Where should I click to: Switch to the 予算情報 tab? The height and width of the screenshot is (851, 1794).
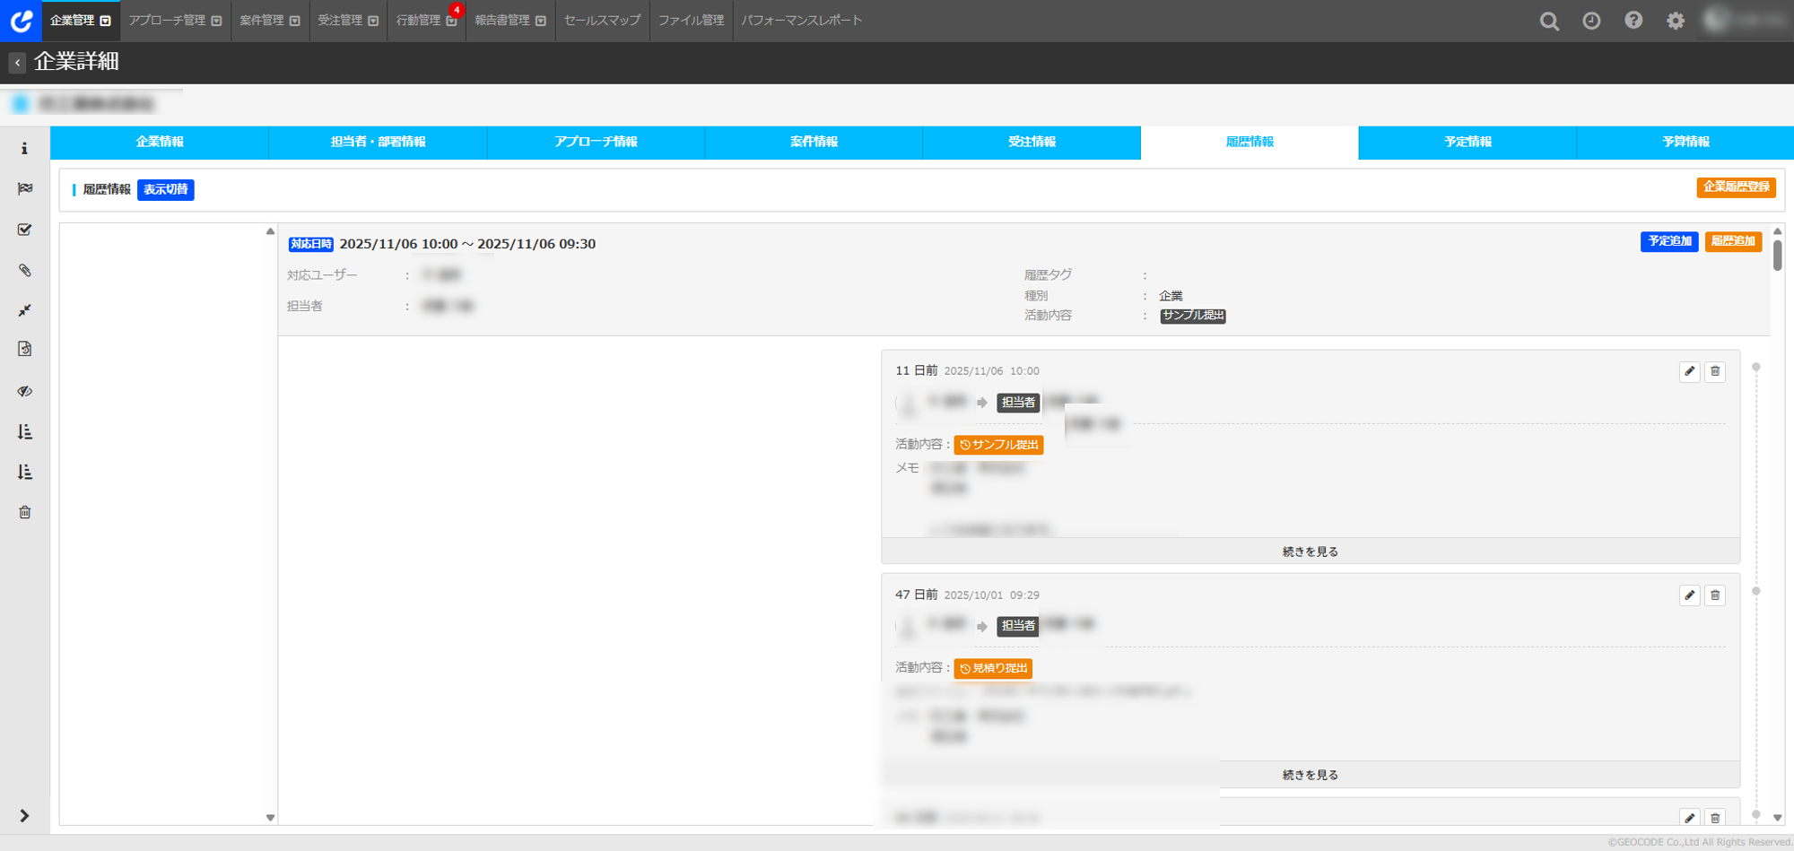[1685, 143]
